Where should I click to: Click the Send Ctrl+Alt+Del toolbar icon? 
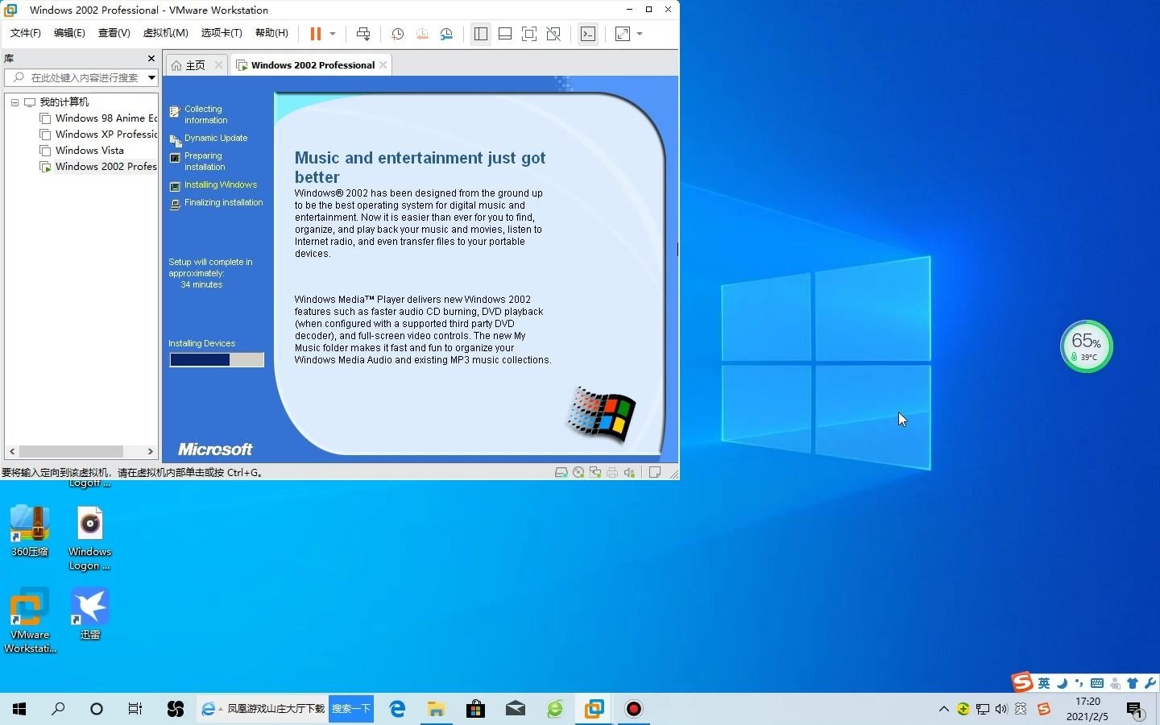click(x=363, y=34)
